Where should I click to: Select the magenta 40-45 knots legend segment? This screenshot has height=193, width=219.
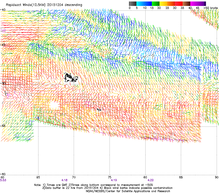click(194, 4)
